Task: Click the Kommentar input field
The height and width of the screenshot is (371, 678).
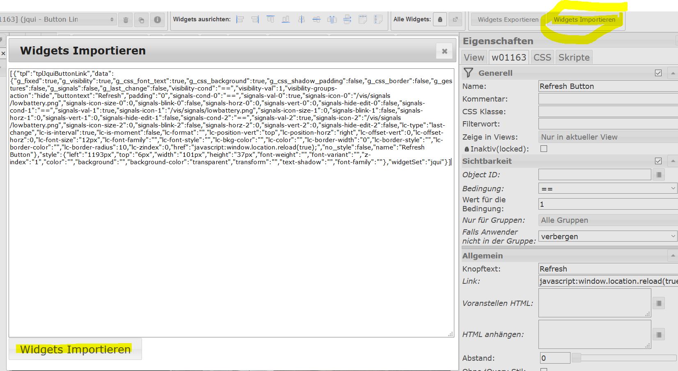Action: 608,99
